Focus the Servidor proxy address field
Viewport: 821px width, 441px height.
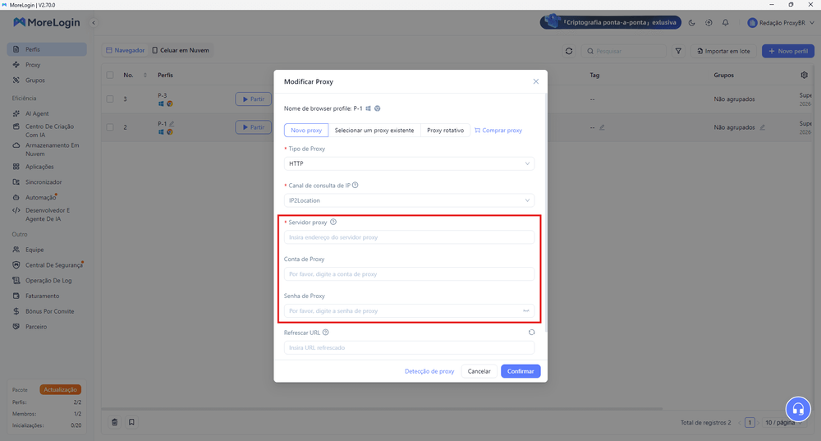(409, 237)
